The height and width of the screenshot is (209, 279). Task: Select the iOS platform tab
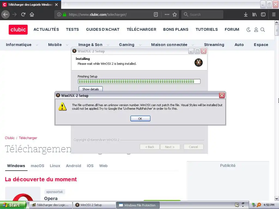(x=90, y=166)
